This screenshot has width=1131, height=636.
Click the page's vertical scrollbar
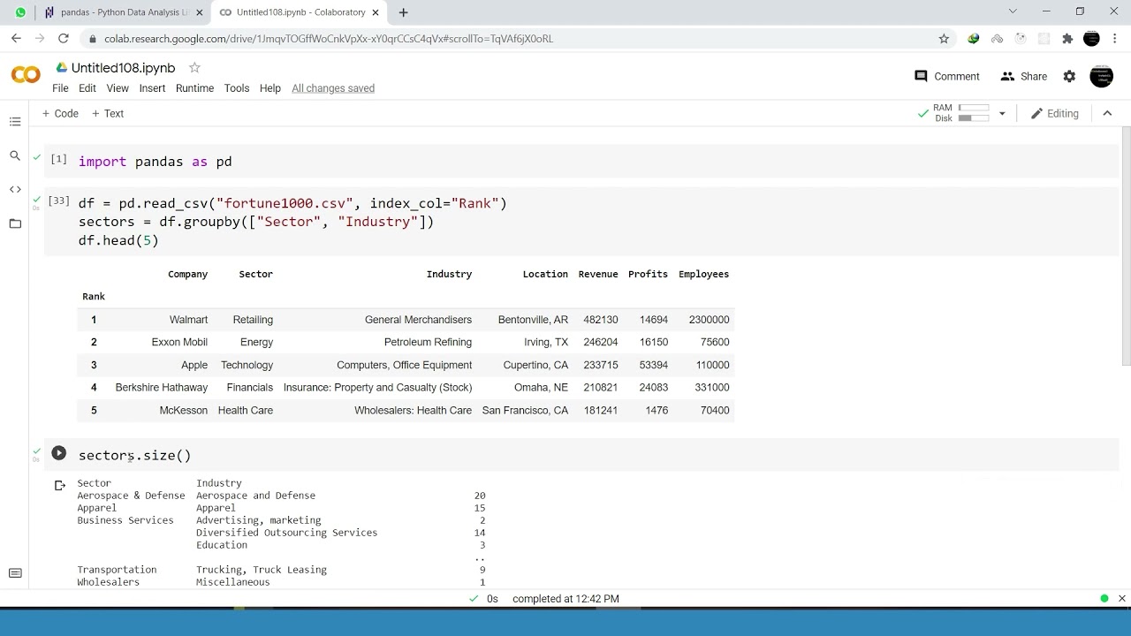pyautogui.click(x=1126, y=246)
